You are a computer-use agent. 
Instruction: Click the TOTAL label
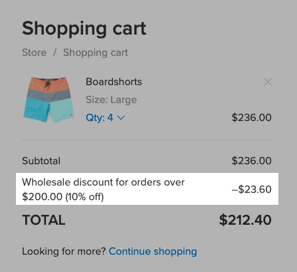44,220
